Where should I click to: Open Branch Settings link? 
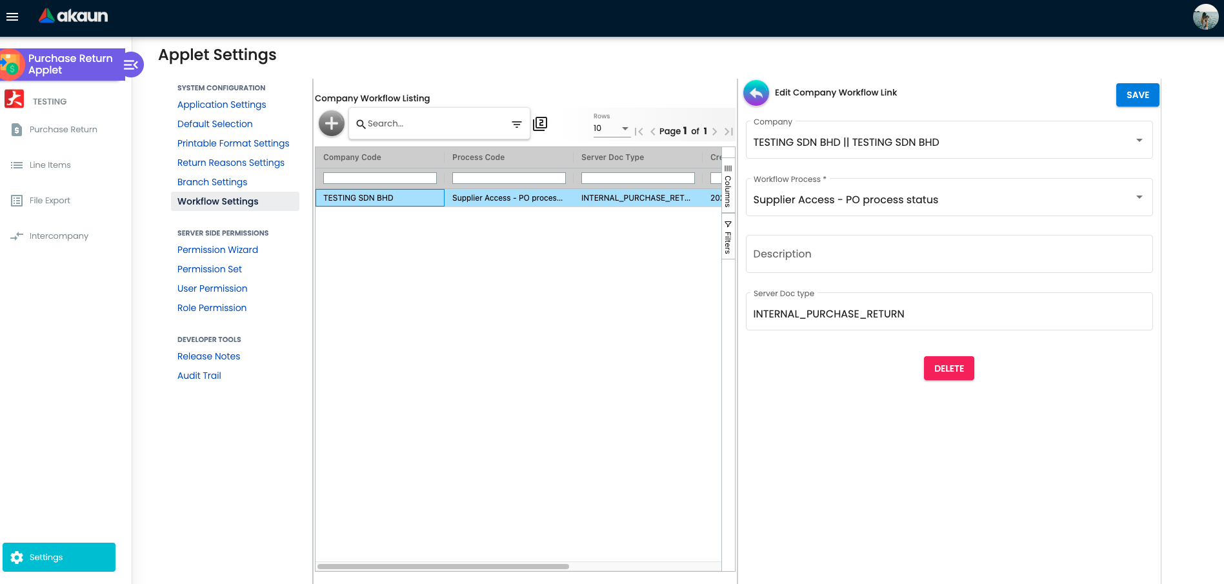[212, 182]
